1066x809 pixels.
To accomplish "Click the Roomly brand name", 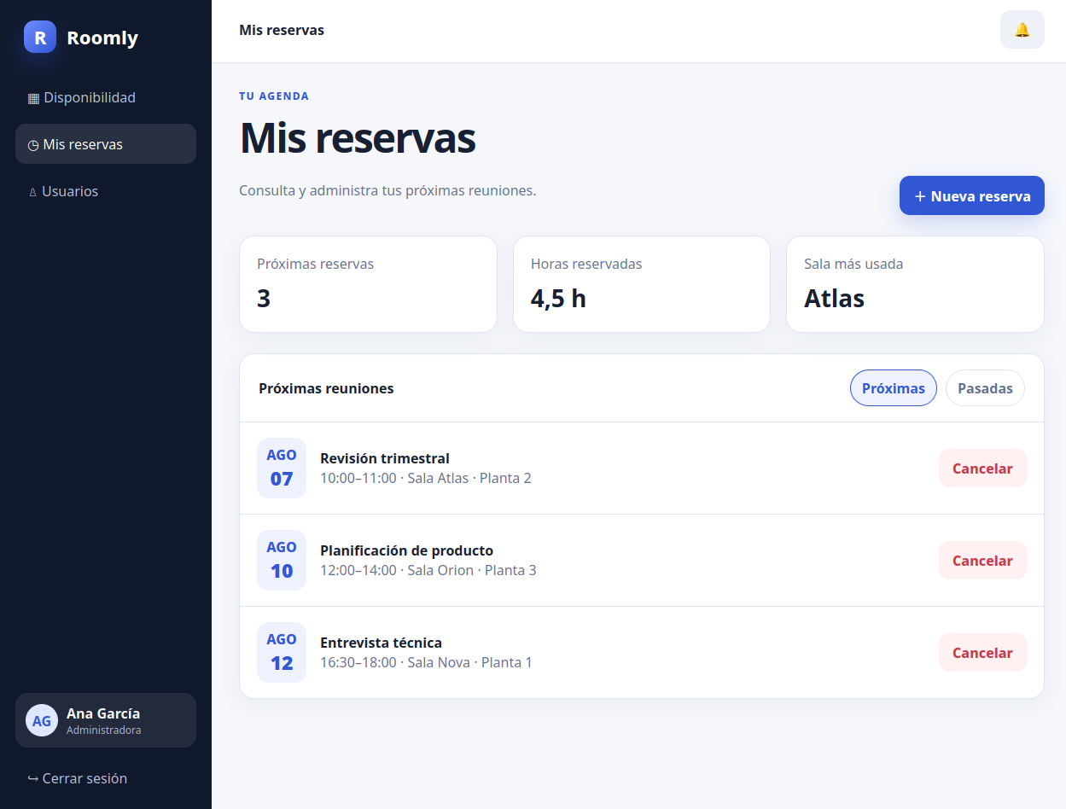I will [102, 38].
